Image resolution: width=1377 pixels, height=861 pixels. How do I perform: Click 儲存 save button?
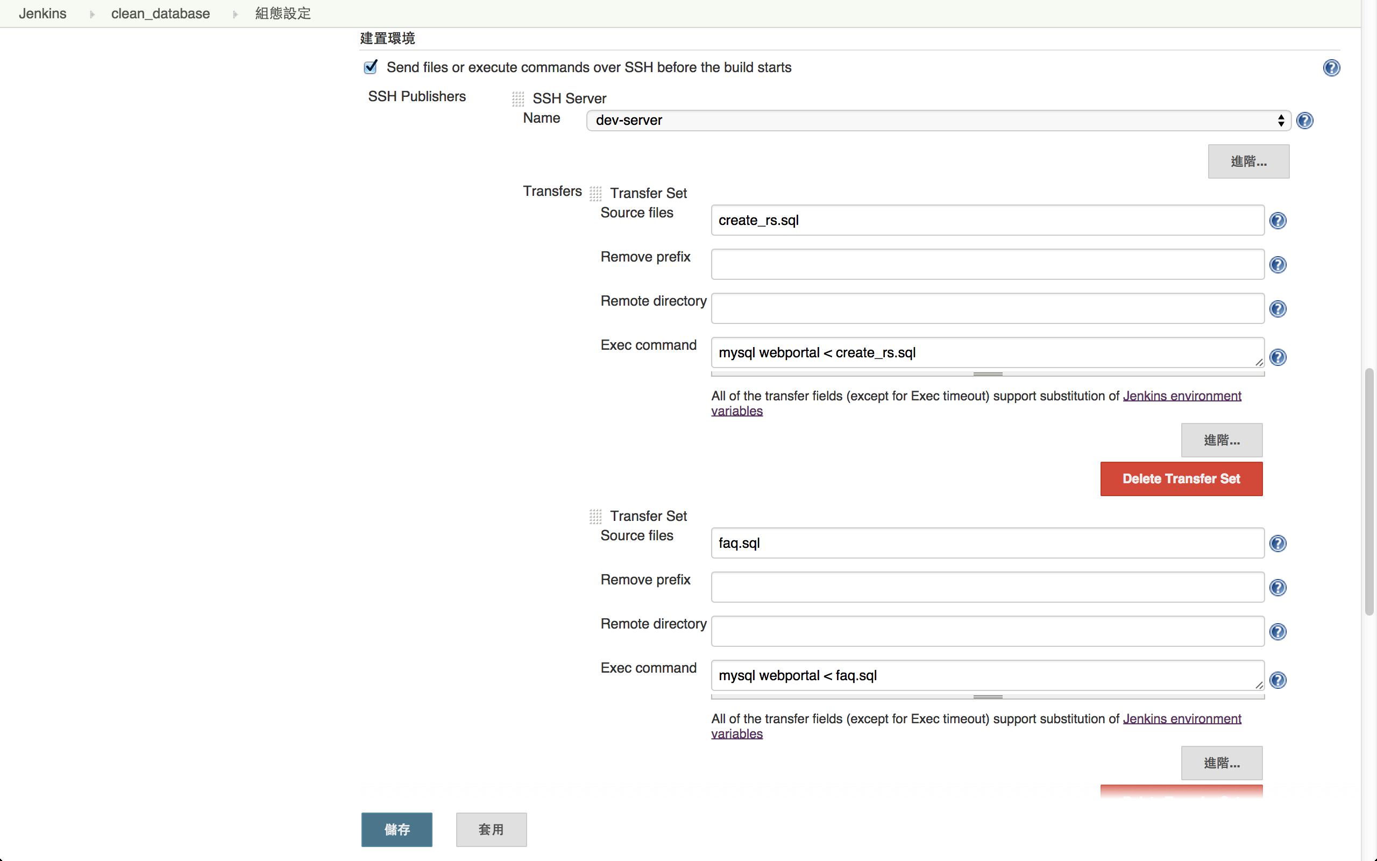(396, 829)
